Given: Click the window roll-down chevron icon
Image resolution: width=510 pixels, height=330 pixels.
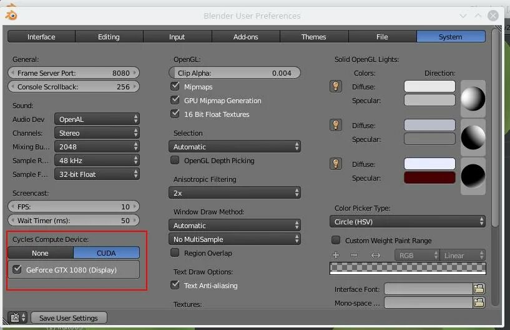Looking at the screenshot, I should pos(463,16).
